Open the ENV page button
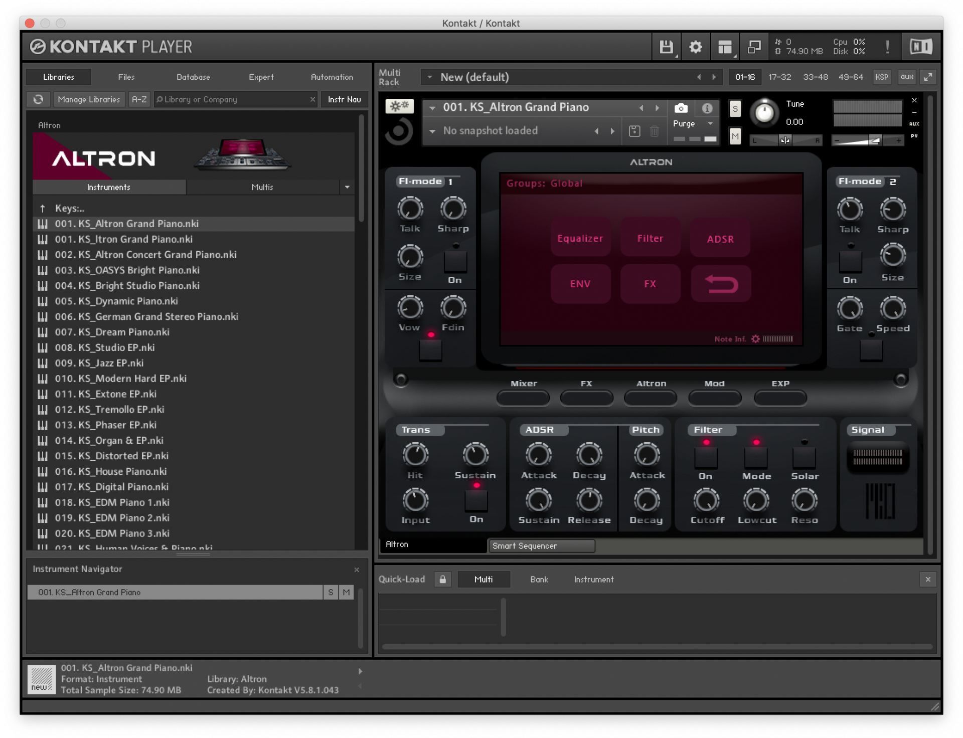Screen dimensions: 963x738 pyautogui.click(x=580, y=284)
